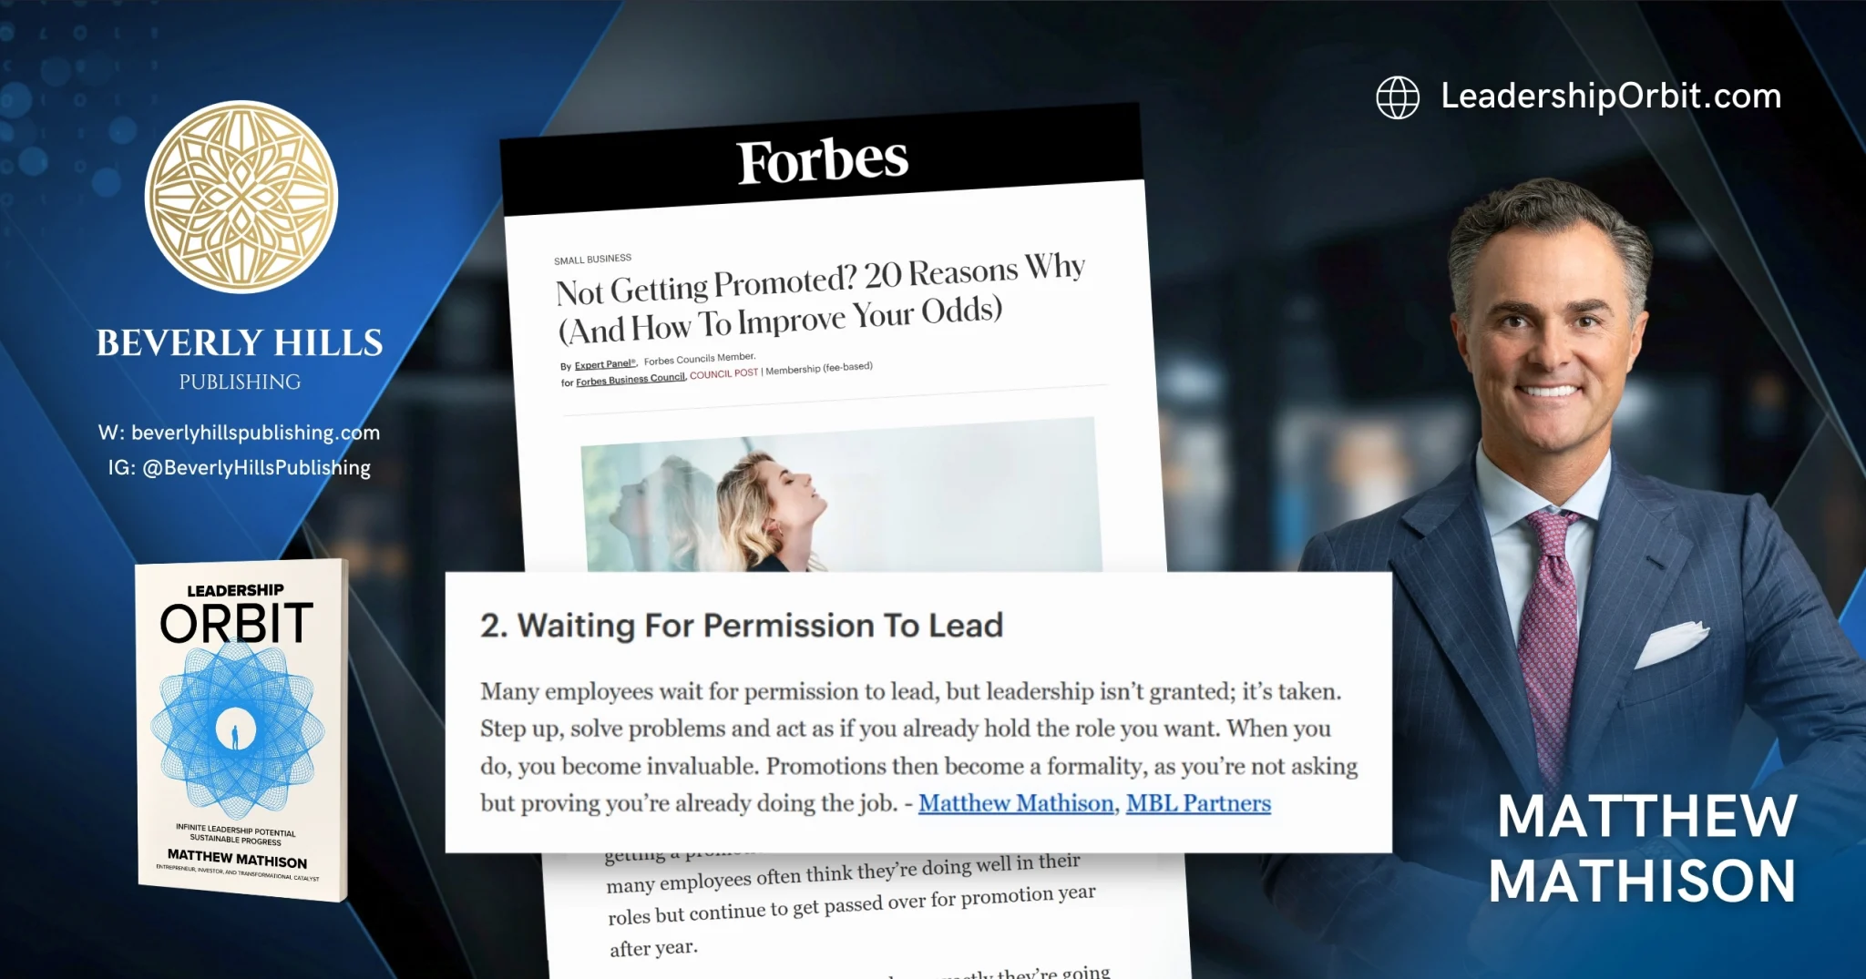Click the gold Beverly Hills Publishing emblem
Screen dimensions: 1866x979
(241, 197)
